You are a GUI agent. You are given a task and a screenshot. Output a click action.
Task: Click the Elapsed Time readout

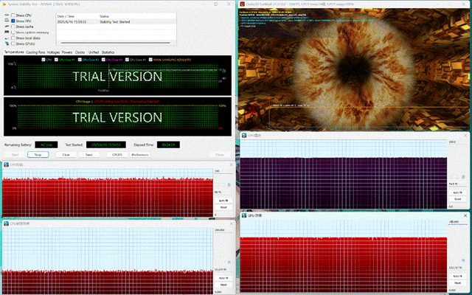pyautogui.click(x=168, y=145)
